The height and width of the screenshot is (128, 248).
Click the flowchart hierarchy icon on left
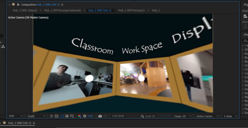(x=3, y=46)
